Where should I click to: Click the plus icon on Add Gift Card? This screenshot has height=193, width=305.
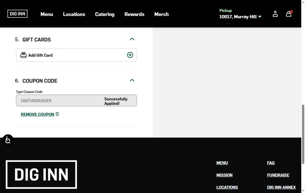(130, 55)
